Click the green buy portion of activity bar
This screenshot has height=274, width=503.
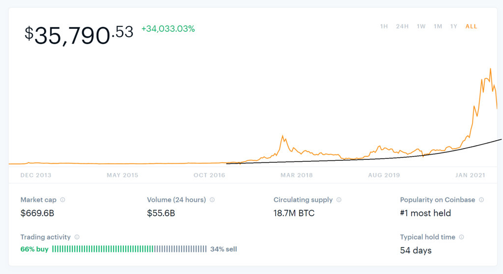click(103, 249)
